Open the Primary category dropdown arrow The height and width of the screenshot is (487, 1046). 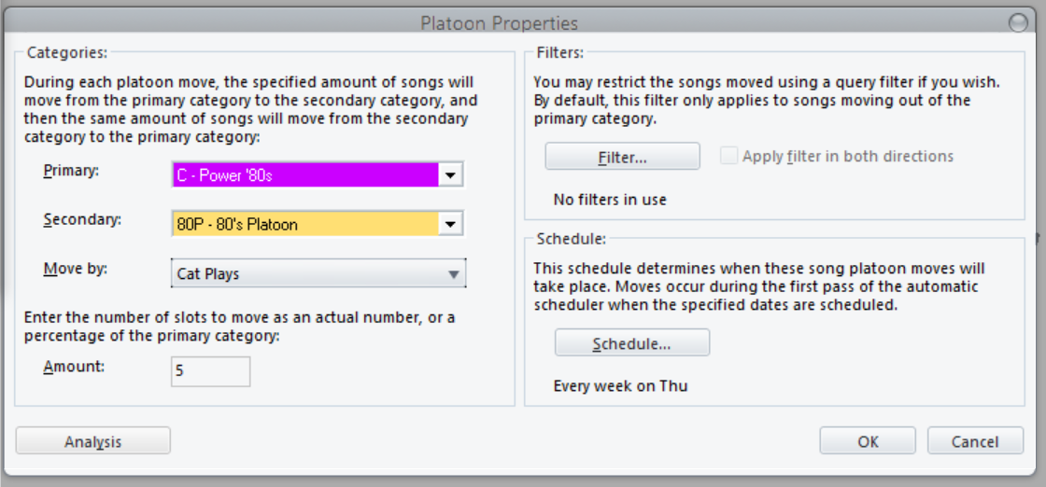pyautogui.click(x=451, y=174)
